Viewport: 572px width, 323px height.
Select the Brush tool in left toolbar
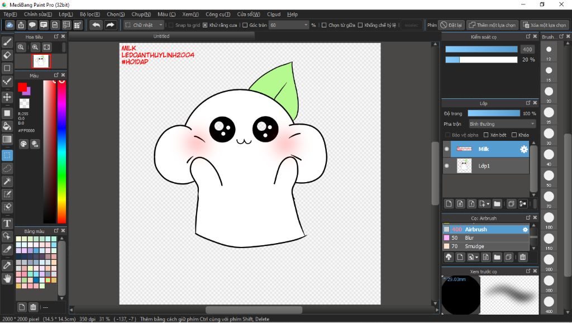coord(7,42)
